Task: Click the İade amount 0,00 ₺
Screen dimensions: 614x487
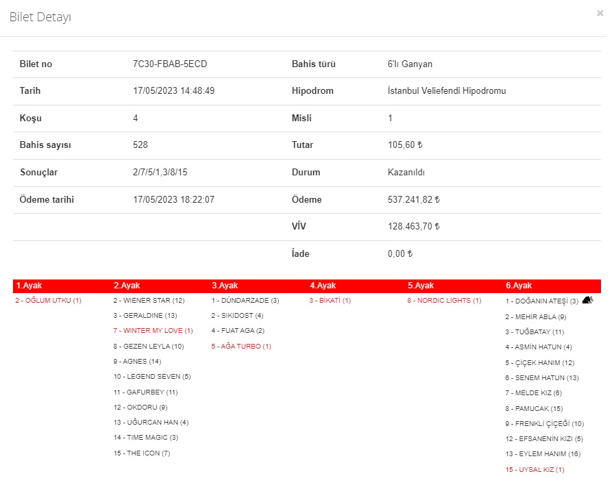Action: pos(400,253)
